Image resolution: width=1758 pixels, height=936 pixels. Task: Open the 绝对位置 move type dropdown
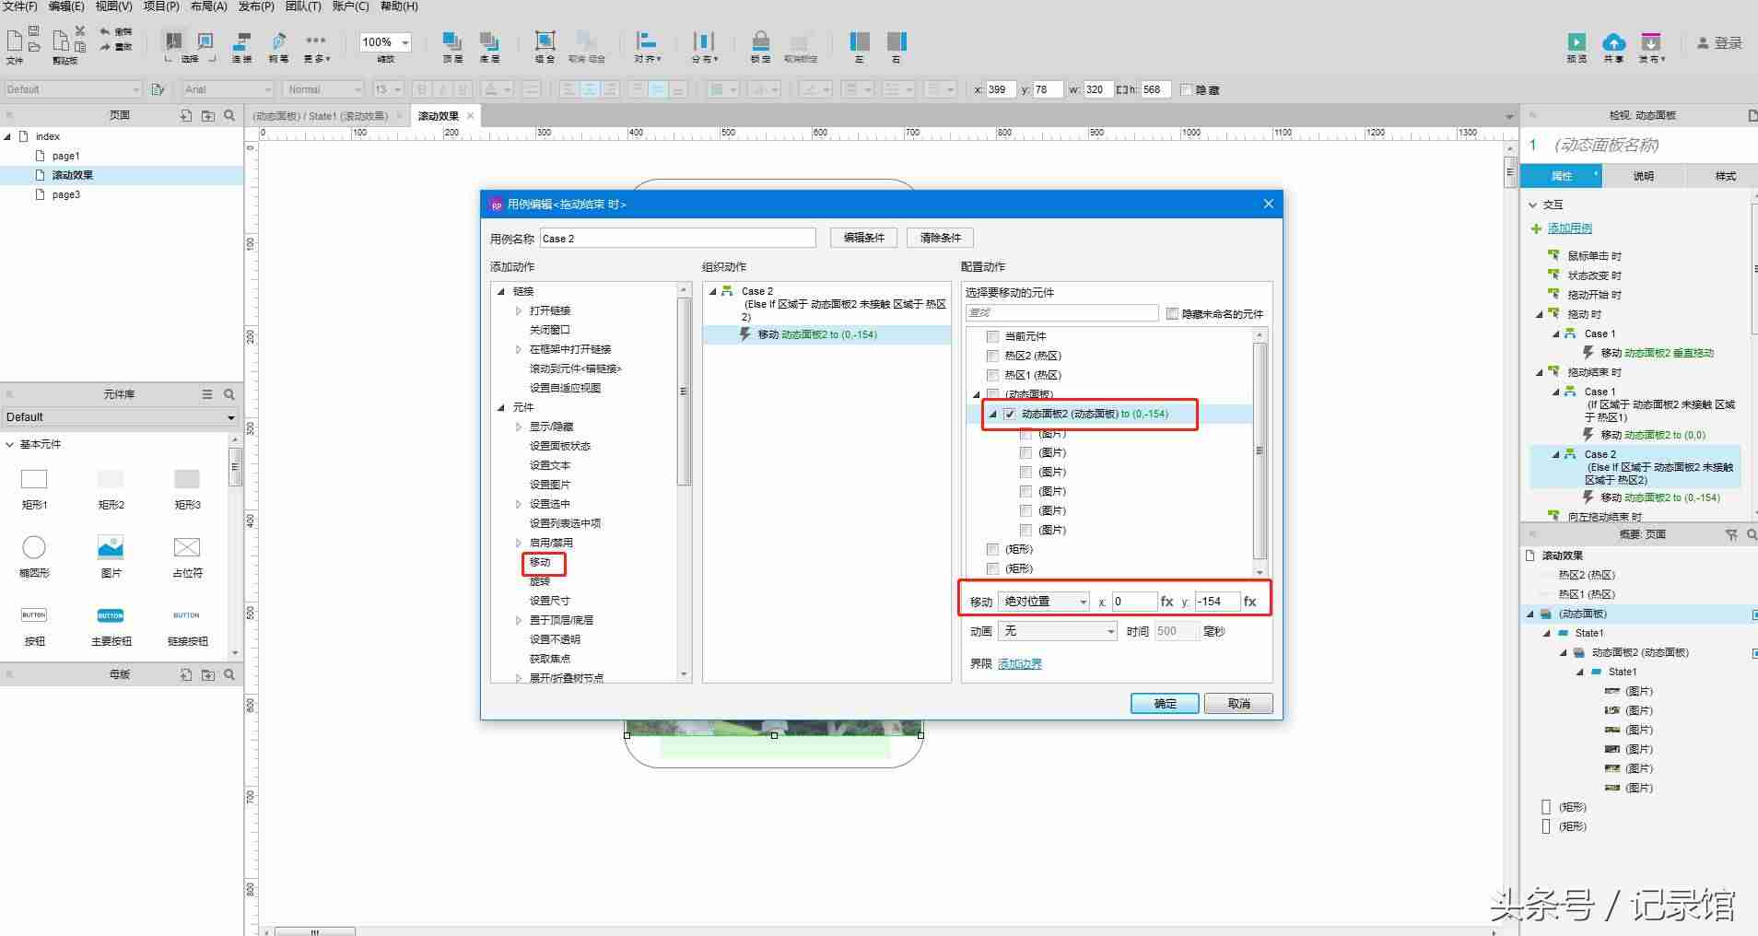(x=1044, y=602)
